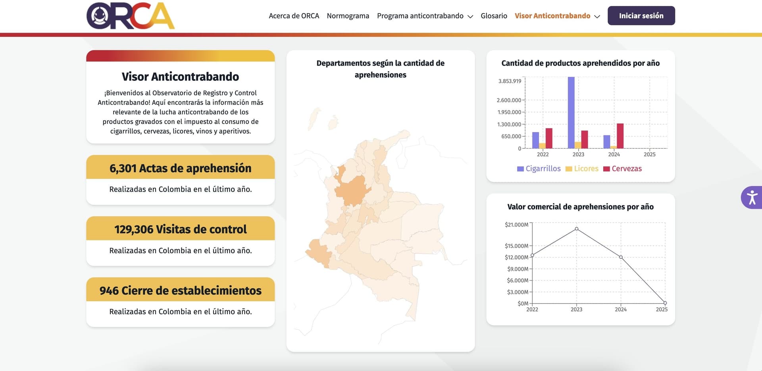Click the 2022 point on line chart
This screenshot has height=371, width=762.
(532, 255)
